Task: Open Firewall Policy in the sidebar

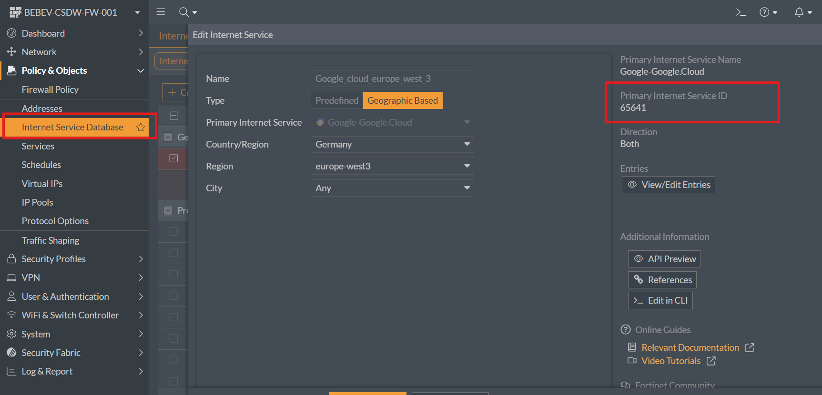Action: tap(50, 89)
